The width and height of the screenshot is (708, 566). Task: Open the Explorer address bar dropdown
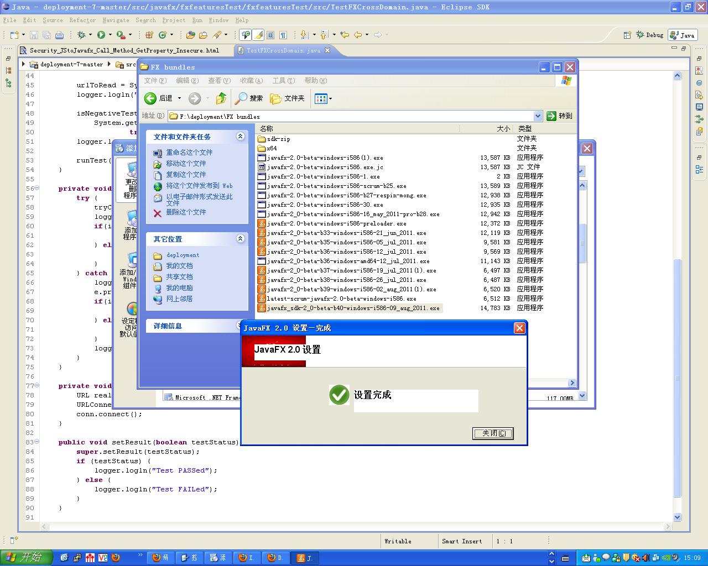[x=538, y=116]
